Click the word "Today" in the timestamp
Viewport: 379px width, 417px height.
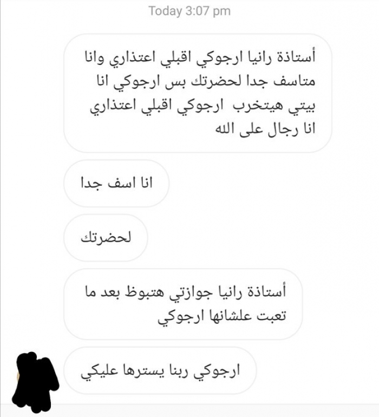(x=165, y=11)
